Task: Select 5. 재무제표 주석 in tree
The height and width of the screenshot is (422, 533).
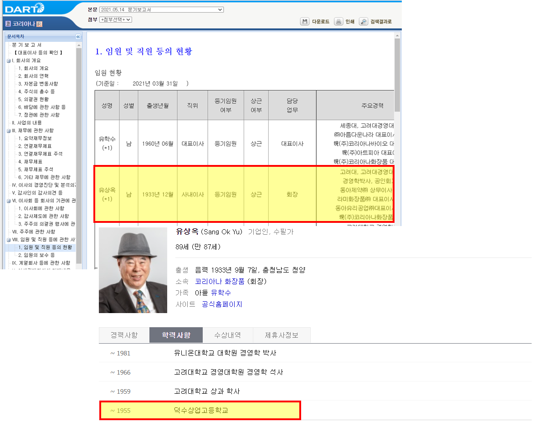Action: pos(36,170)
